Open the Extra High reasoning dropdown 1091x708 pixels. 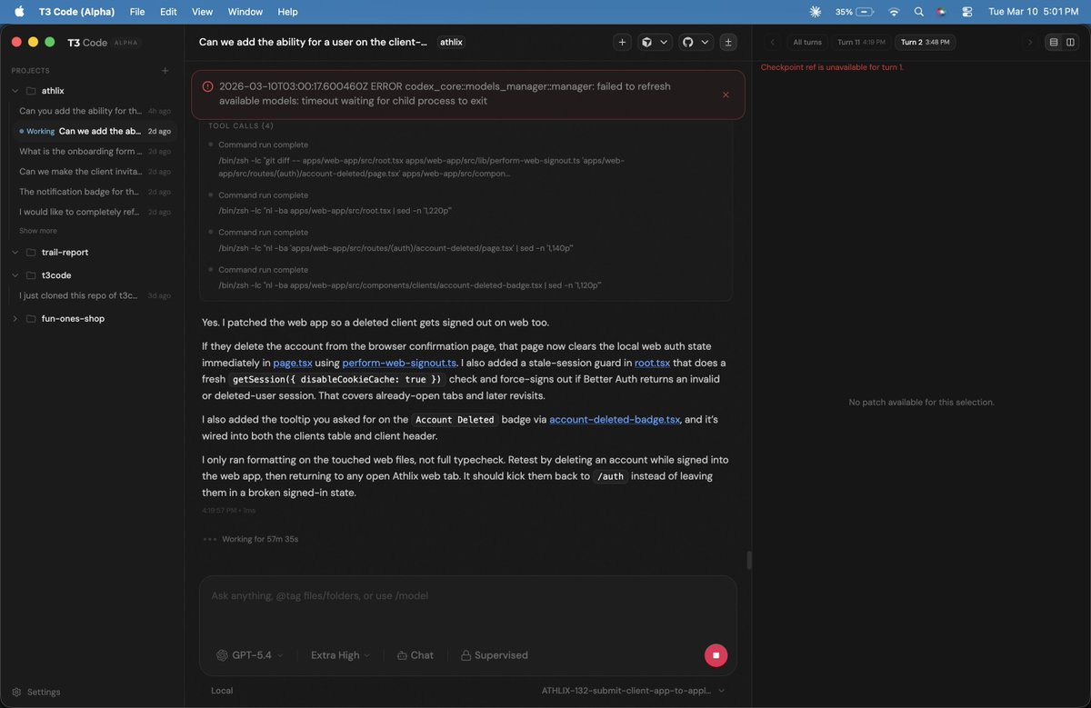coord(340,655)
